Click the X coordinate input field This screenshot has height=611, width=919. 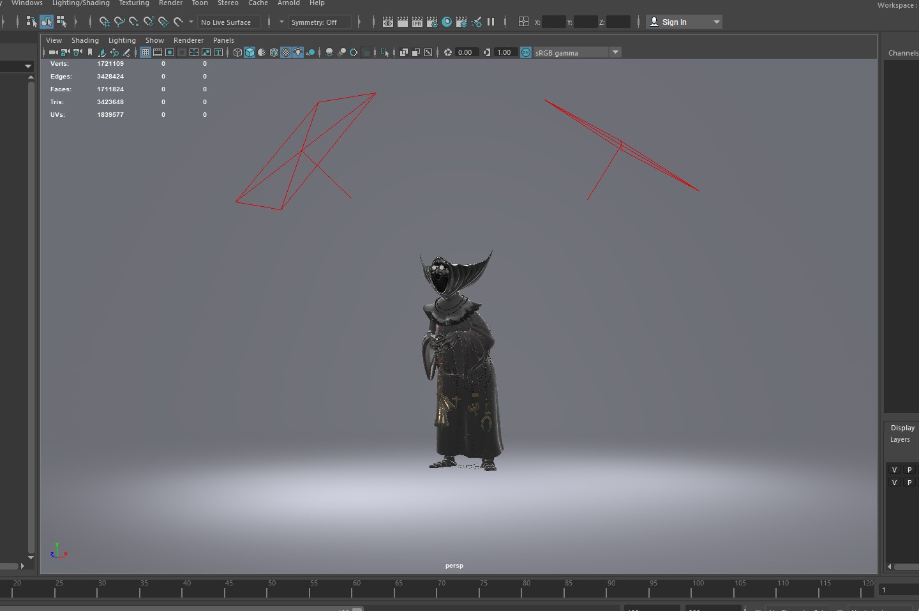coord(553,22)
